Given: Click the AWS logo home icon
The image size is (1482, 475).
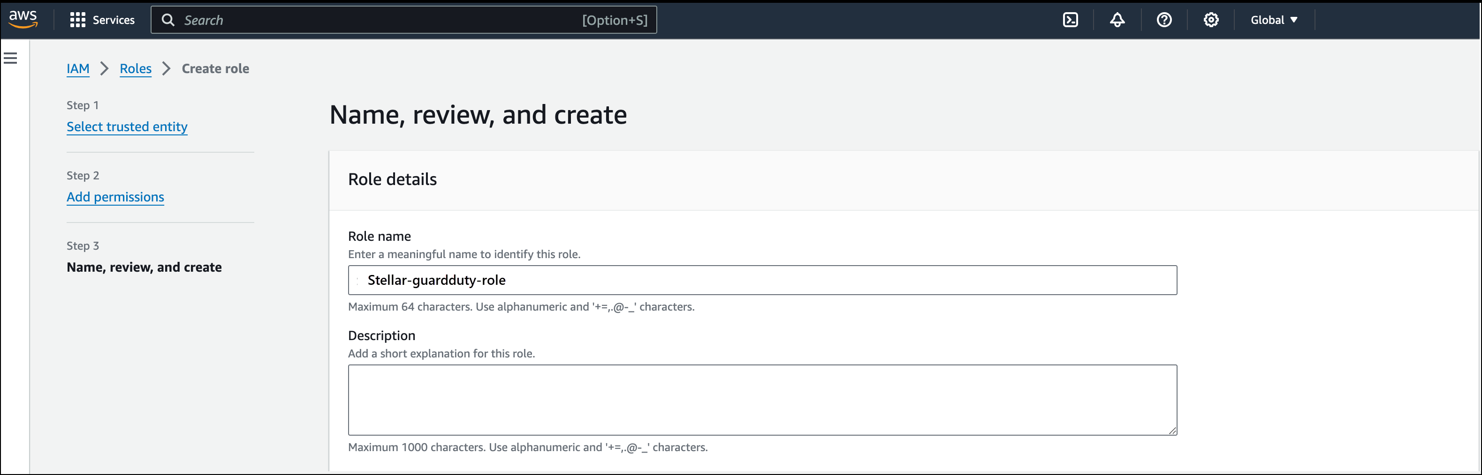Looking at the screenshot, I should tap(23, 19).
